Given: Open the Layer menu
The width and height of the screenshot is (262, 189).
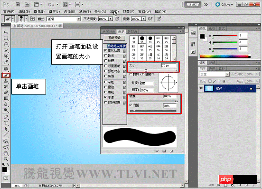Looking at the screenshot, I should click(x=54, y=11).
